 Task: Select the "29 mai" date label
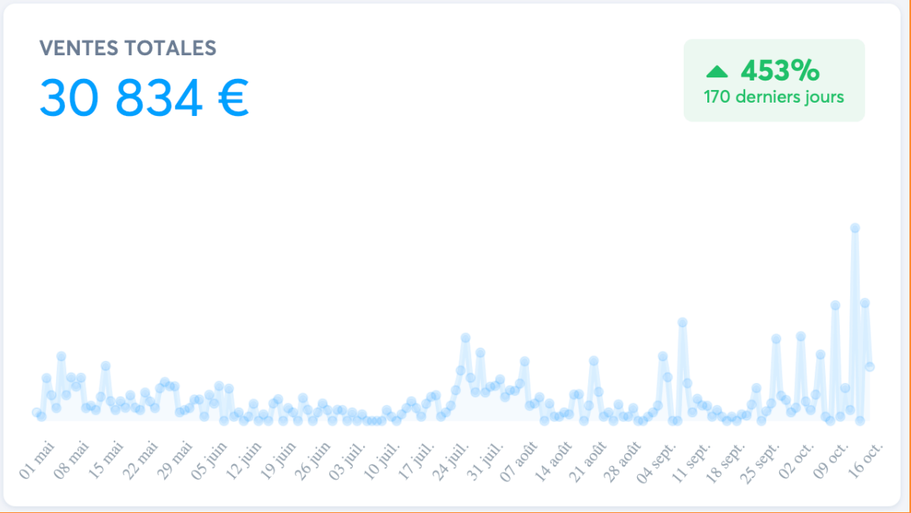(x=174, y=460)
